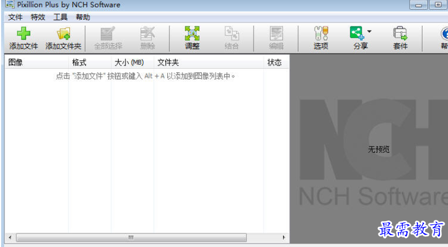Click the Add Folder (添加文件夹) icon
This screenshot has width=448, height=247.
[63, 34]
